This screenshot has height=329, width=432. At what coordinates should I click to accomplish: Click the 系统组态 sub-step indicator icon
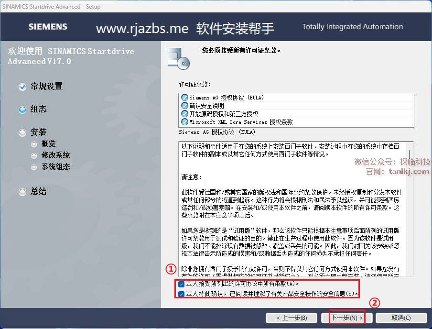pyautogui.click(x=34, y=167)
